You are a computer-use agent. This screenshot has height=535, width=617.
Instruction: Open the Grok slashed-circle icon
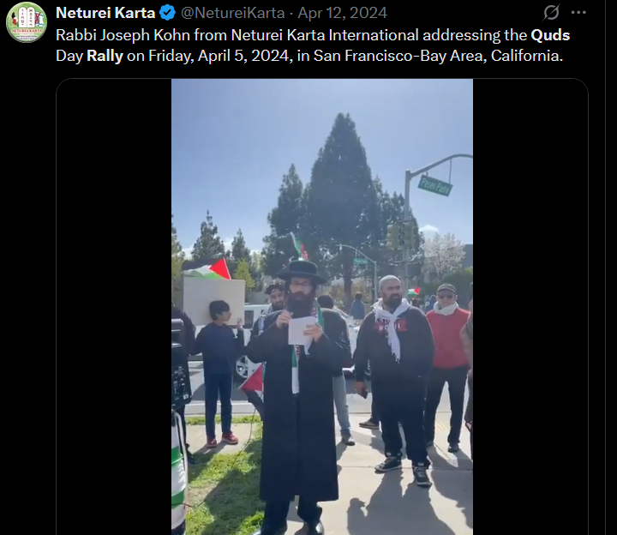(x=551, y=13)
